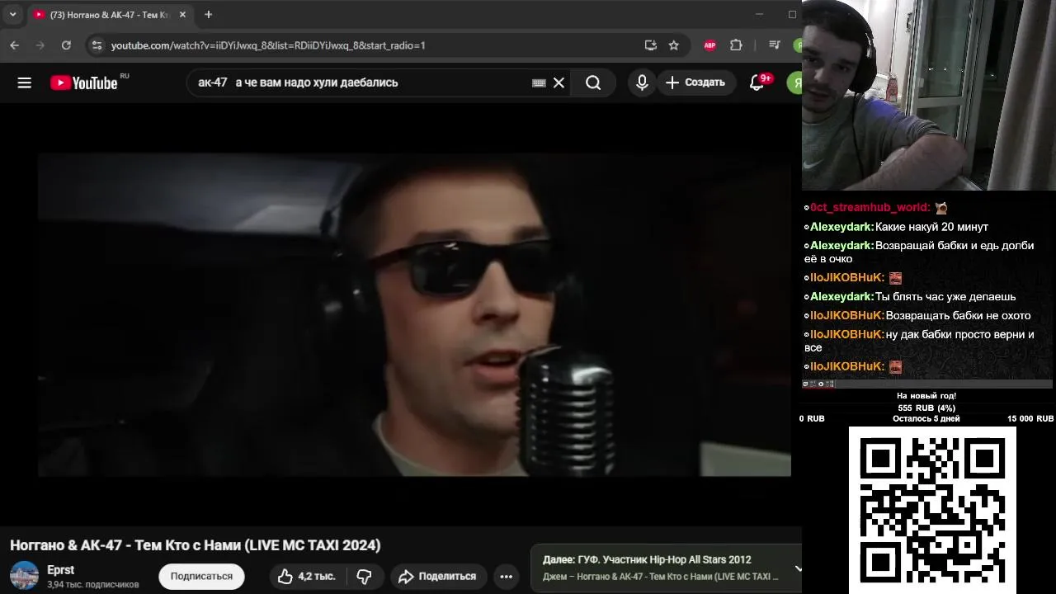The image size is (1056, 594).
Task: Bookmark this page with the star
Action: (674, 45)
